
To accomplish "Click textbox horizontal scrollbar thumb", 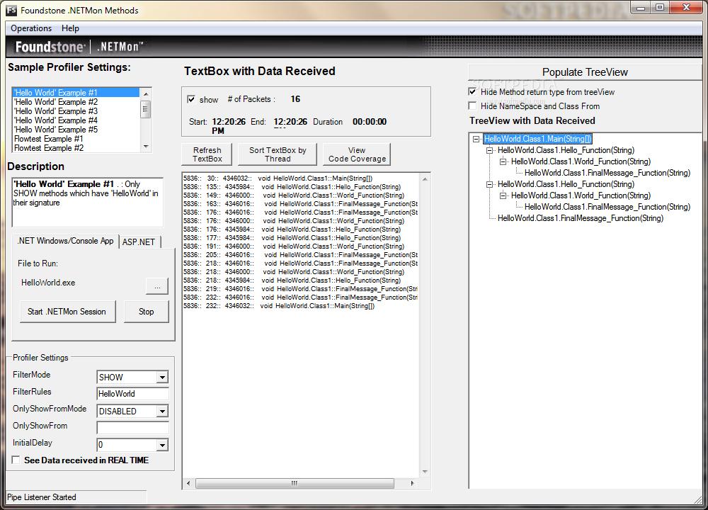I will pos(295,483).
